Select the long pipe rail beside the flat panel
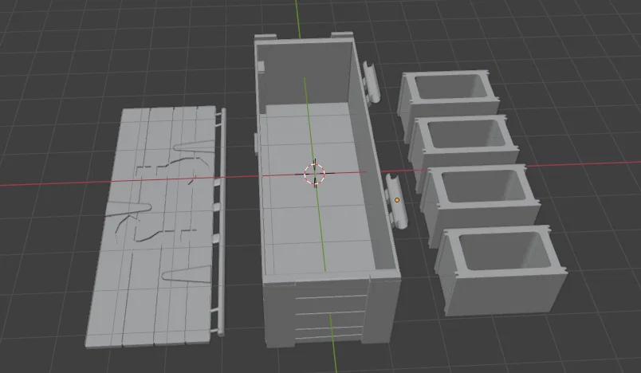The image size is (641, 373). (x=221, y=222)
